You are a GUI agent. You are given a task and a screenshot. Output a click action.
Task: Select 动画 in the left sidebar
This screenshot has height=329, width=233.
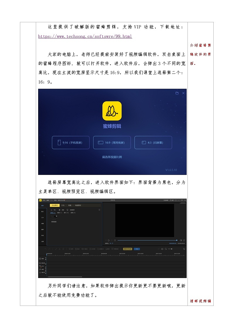click(x=43, y=241)
